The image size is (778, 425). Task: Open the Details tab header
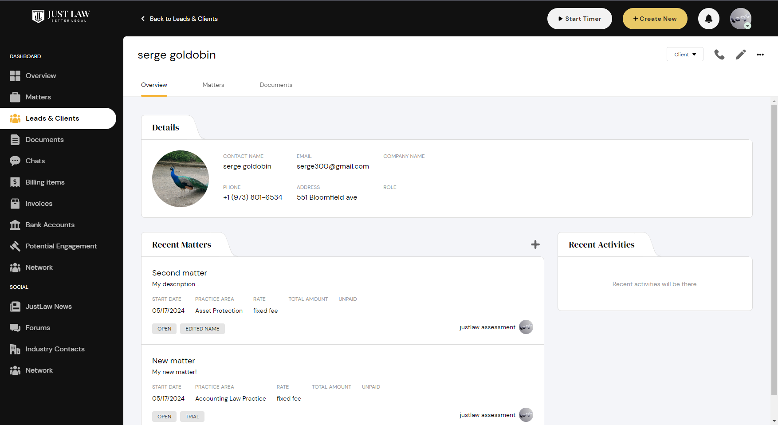[x=165, y=127]
